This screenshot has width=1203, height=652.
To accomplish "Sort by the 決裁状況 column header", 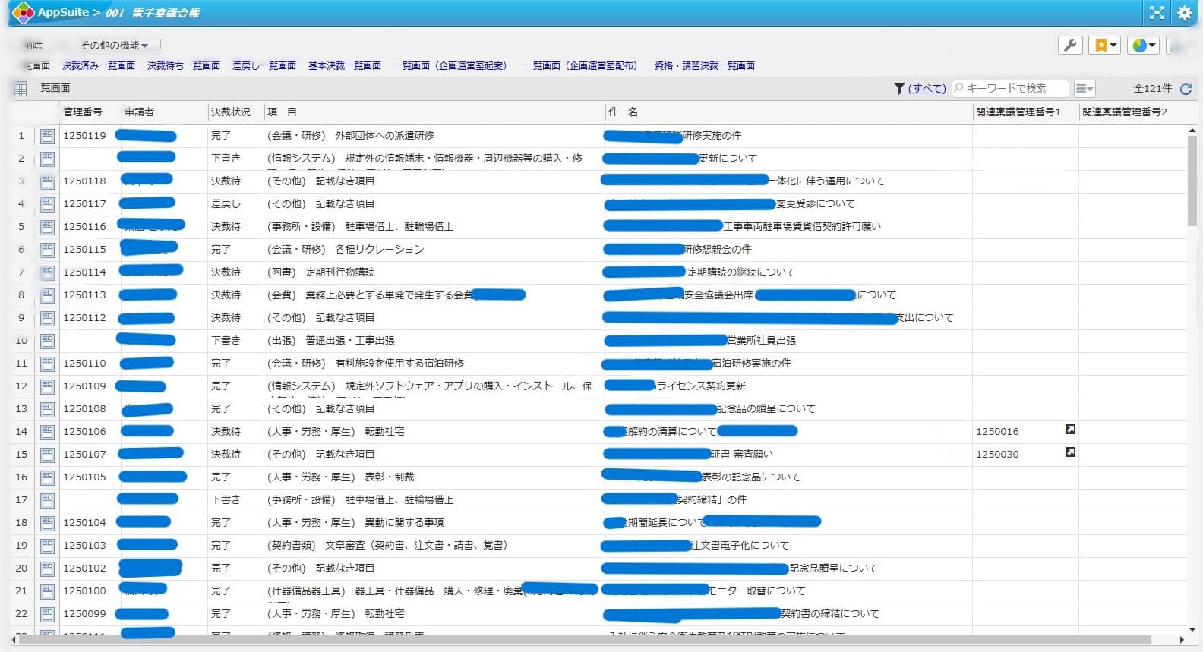I will (x=231, y=112).
